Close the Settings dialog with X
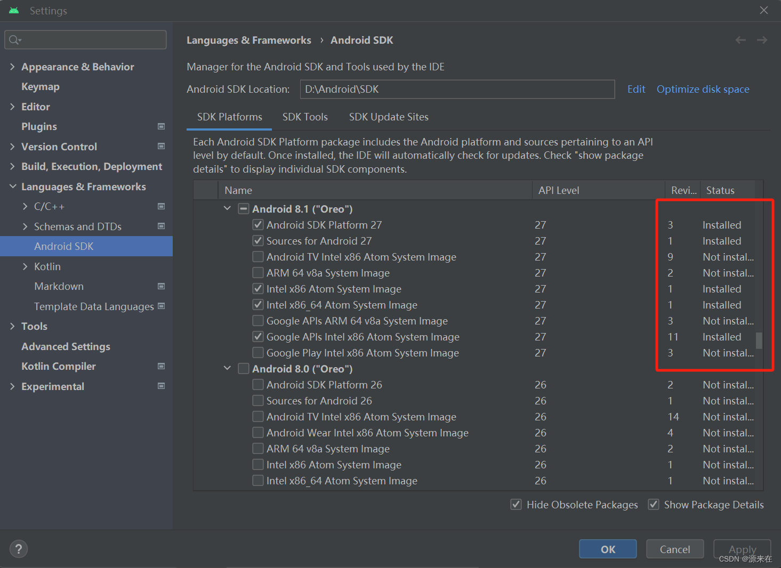 (764, 11)
